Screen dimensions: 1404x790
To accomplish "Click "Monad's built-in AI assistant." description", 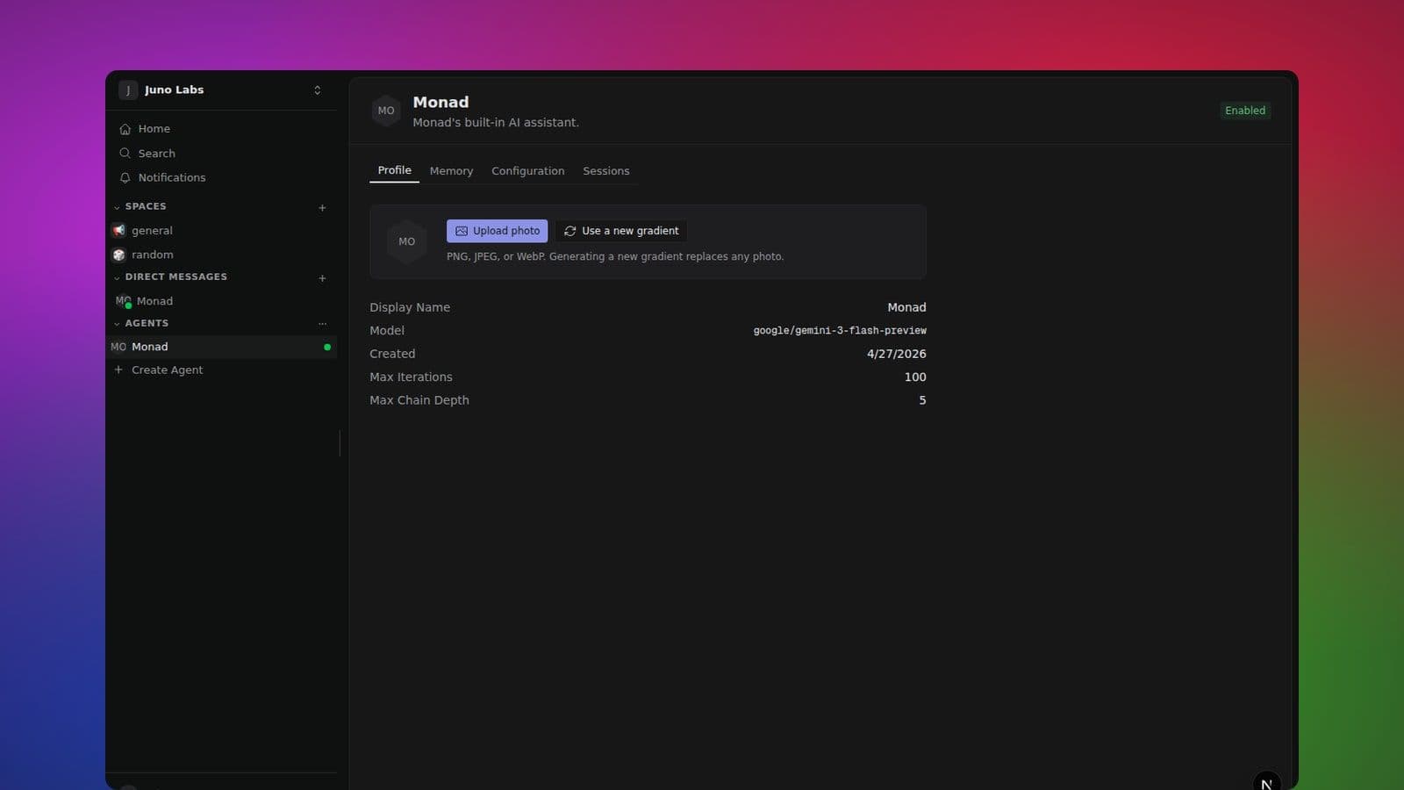I will 496,123.
